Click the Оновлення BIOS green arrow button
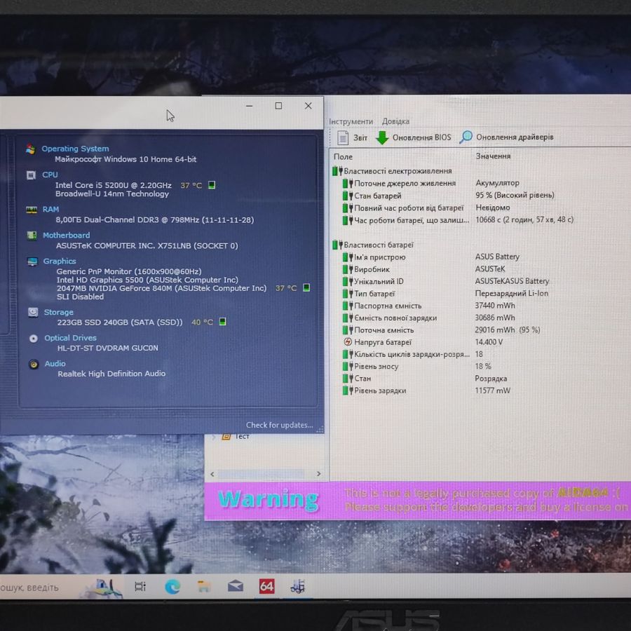Viewport: 631px width, 631px height. point(413,137)
